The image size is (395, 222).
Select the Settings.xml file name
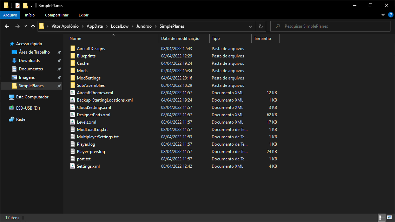88,166
